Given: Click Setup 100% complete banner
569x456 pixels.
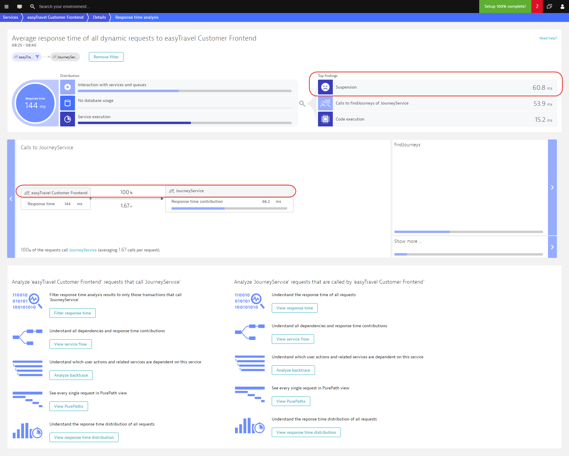Looking at the screenshot, I should pyautogui.click(x=505, y=7).
